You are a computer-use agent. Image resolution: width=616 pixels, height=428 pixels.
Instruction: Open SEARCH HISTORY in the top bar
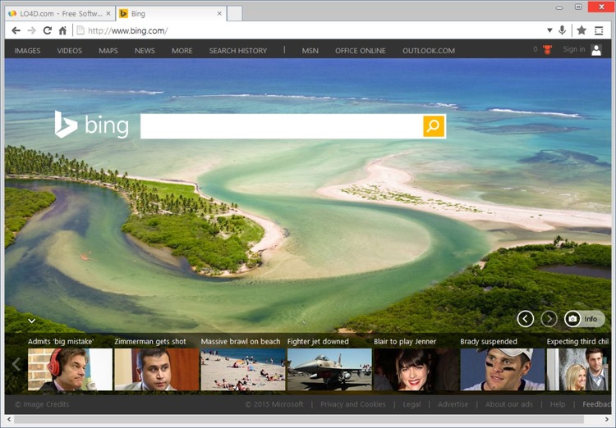[237, 51]
